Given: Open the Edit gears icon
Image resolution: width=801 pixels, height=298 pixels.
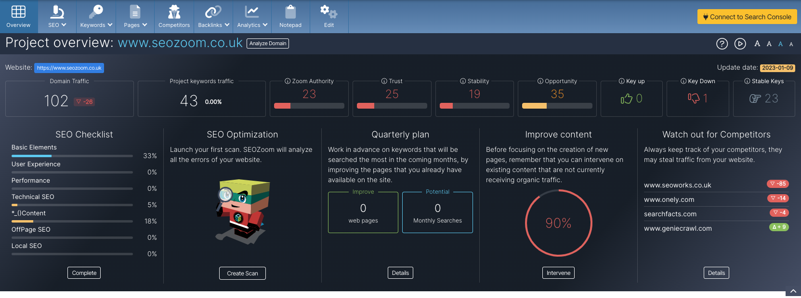Looking at the screenshot, I should point(329,12).
